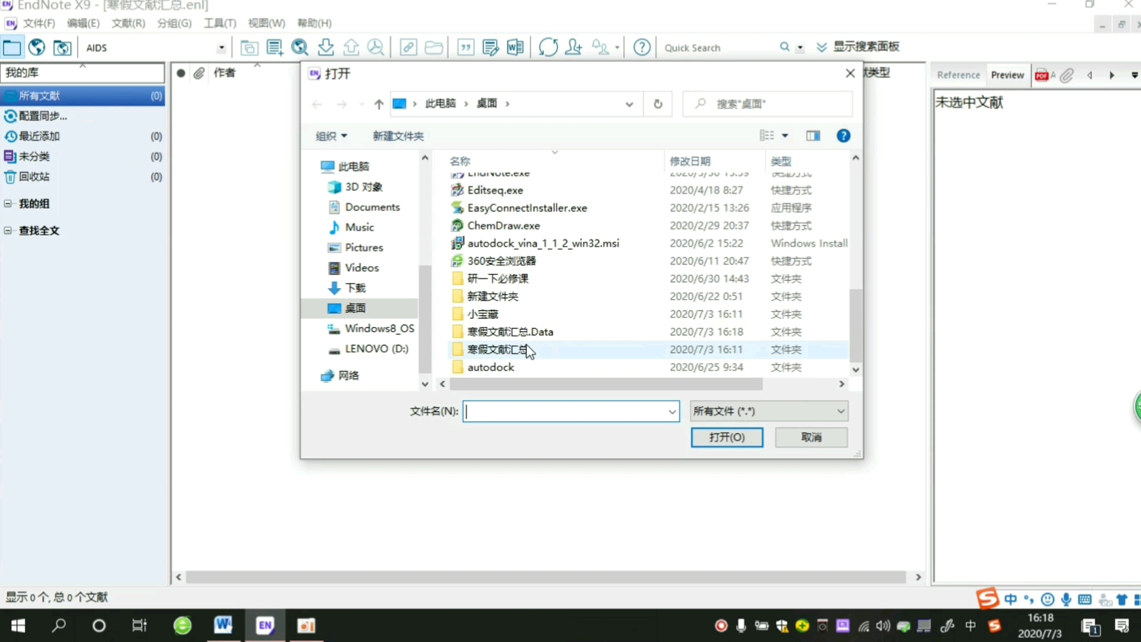1141x642 pixels.
Task: Open the 组织 dropdown menu
Action: 331,136
